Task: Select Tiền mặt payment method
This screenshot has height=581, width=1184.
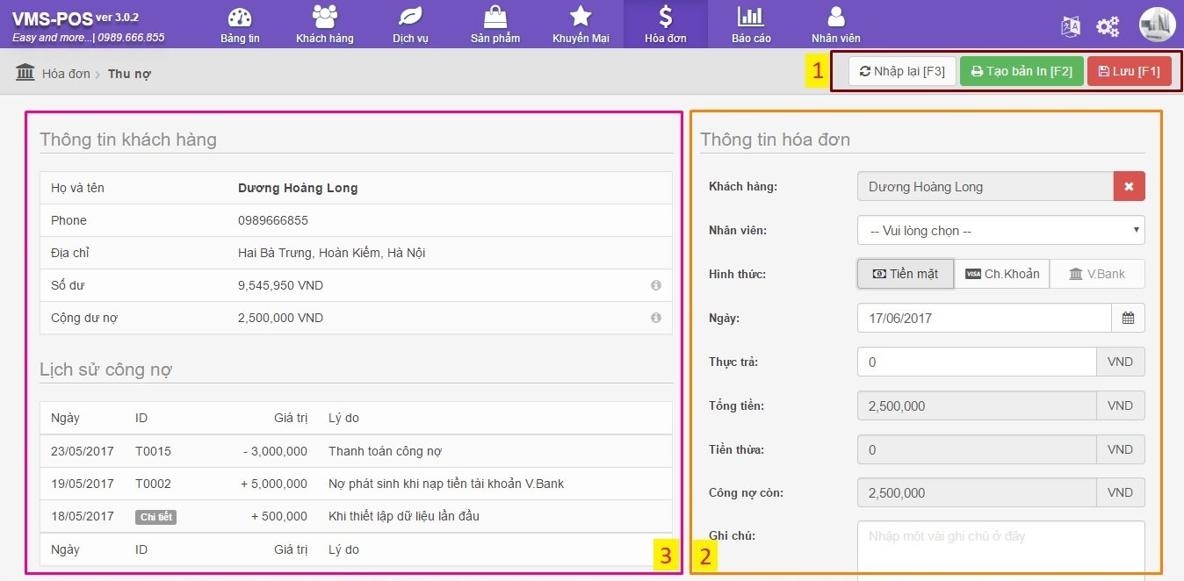Action: click(905, 274)
